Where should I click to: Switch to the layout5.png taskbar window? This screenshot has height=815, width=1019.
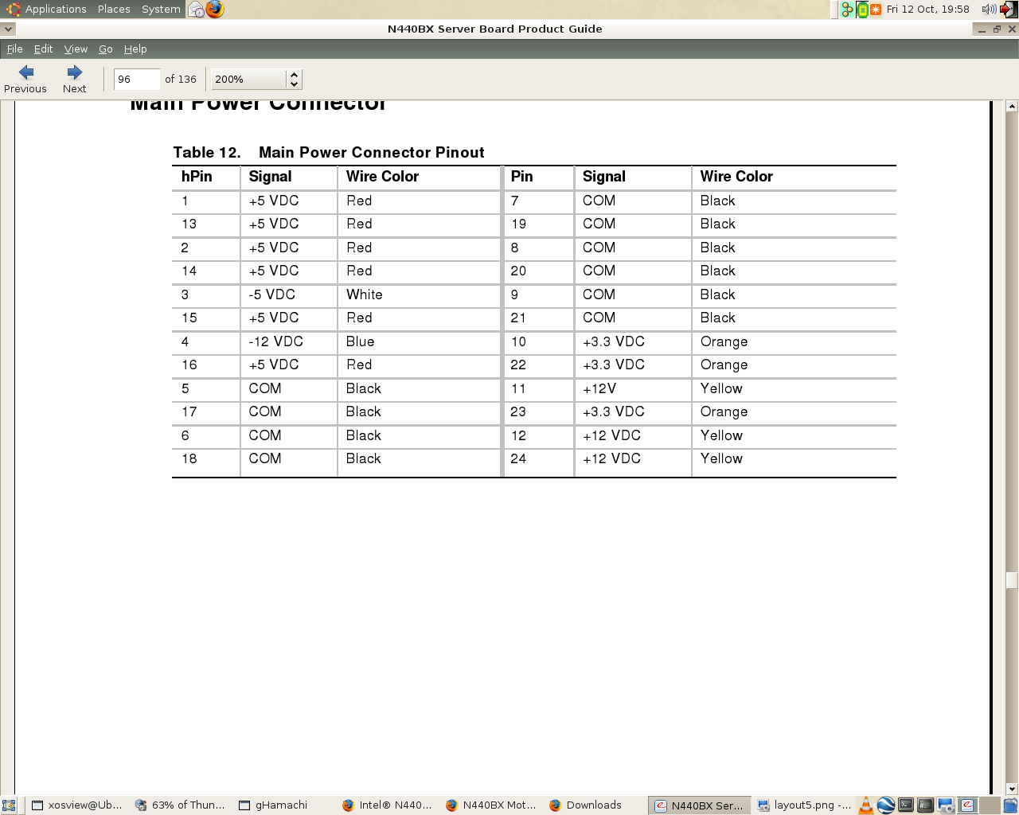pyautogui.click(x=804, y=805)
